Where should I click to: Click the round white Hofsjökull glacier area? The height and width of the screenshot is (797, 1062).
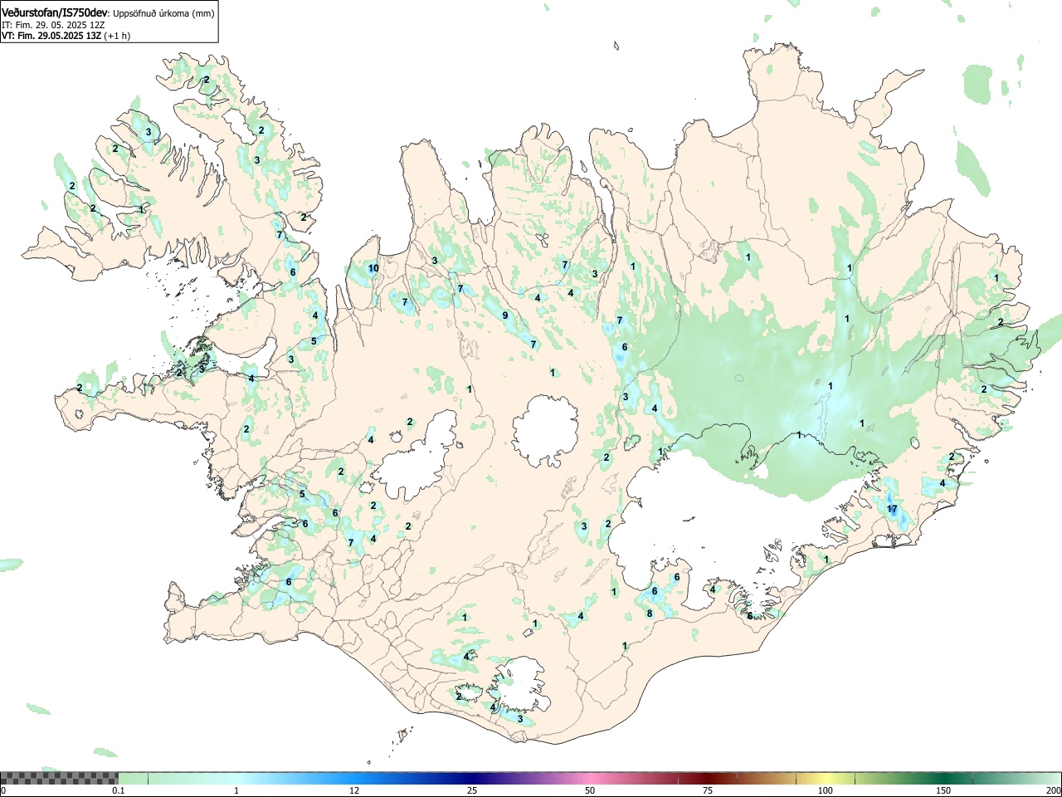click(x=545, y=430)
